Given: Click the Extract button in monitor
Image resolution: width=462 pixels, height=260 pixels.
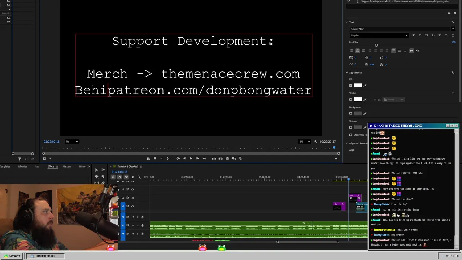Looking at the screenshot, I should pos(220,158).
